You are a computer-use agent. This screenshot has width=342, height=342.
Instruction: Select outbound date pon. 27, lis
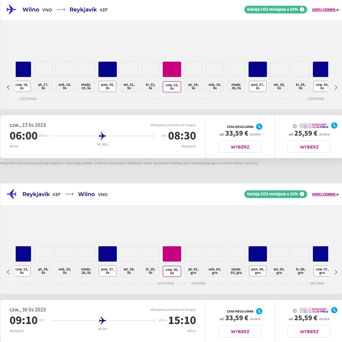pos(258,87)
